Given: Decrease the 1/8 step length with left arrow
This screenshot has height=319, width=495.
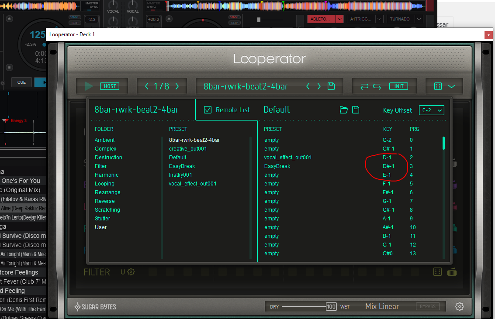Looking at the screenshot, I should pyautogui.click(x=146, y=86).
